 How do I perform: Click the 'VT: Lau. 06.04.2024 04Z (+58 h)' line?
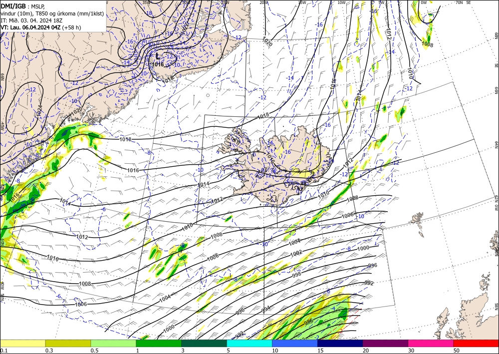(41, 27)
